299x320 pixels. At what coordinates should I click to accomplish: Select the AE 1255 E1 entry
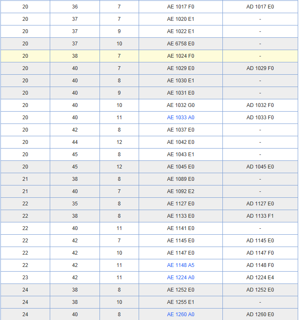tap(180, 302)
